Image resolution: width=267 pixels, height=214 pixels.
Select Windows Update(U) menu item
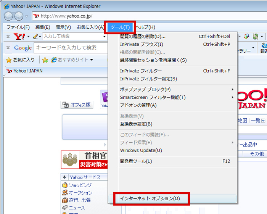click(173, 151)
